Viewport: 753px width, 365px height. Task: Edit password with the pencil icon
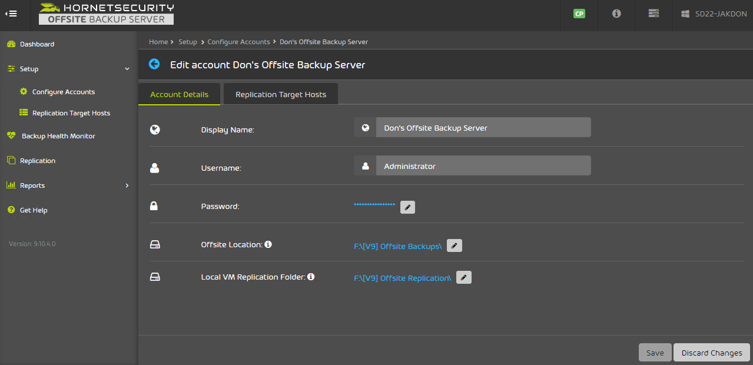(407, 207)
